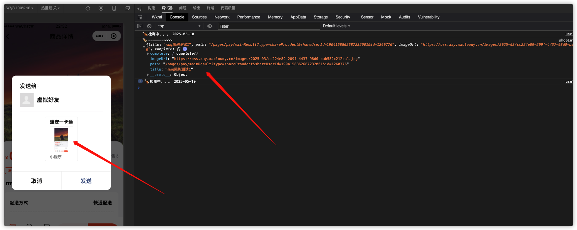Open the Vulnerability panel
This screenshot has height=230, width=577.
pyautogui.click(x=429, y=17)
